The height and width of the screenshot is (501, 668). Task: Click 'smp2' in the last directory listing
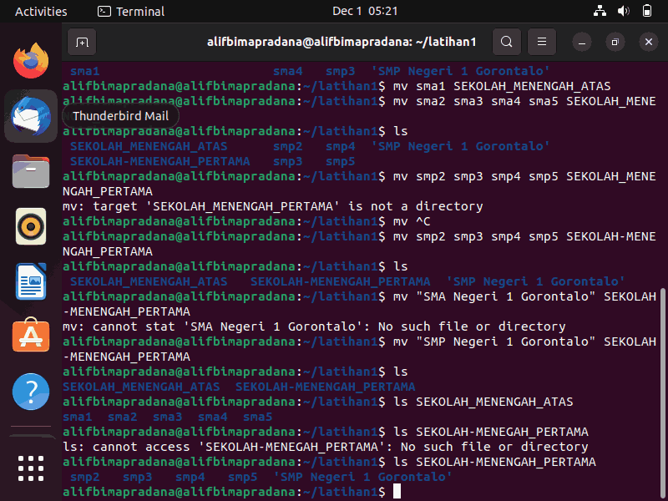click(x=85, y=477)
